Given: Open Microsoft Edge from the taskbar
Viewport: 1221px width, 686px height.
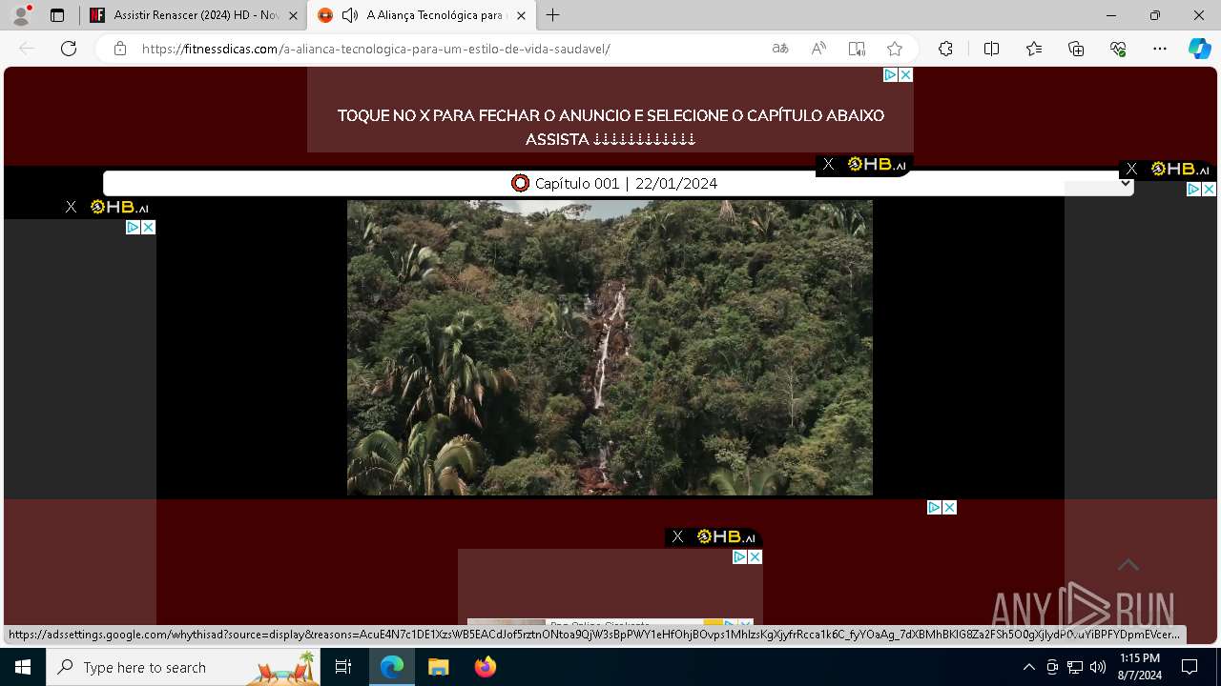Looking at the screenshot, I should pyautogui.click(x=392, y=667).
